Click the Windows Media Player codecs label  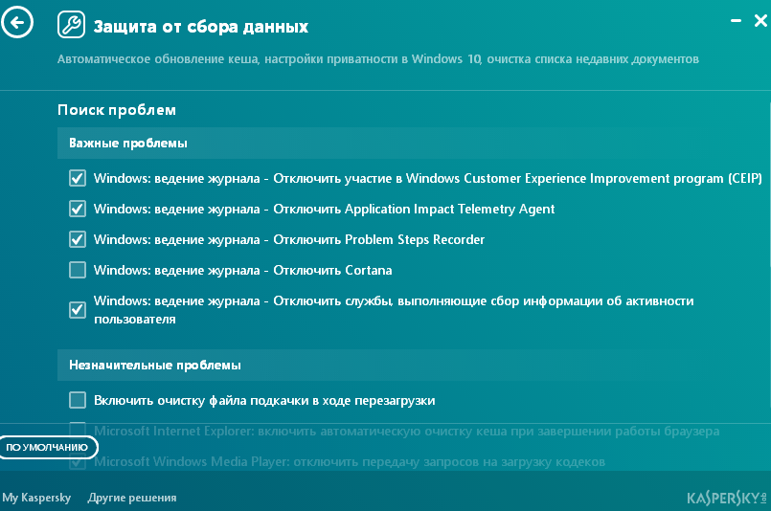pos(350,462)
